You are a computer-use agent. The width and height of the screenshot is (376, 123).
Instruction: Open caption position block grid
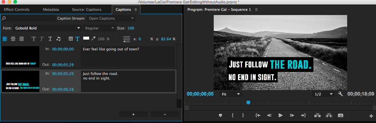[x=127, y=39]
